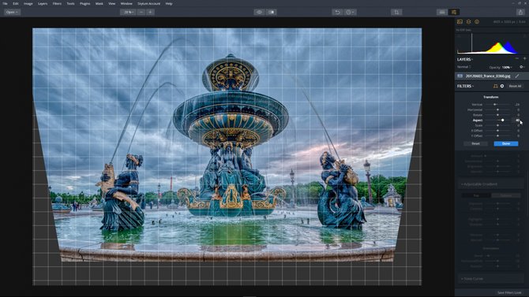This screenshot has width=529, height=297.
Task: Adjust the Scale slider
Action: pos(497,125)
